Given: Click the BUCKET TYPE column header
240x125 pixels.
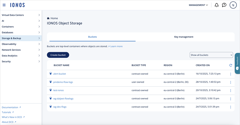Looking at the screenshot, I should pos(139,65).
